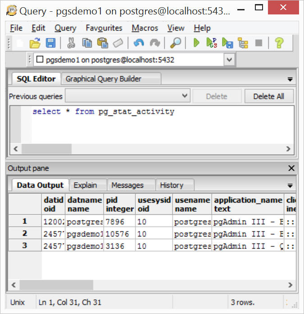Select the Messages tab
This screenshot has height=314, width=304.
pos(132,185)
